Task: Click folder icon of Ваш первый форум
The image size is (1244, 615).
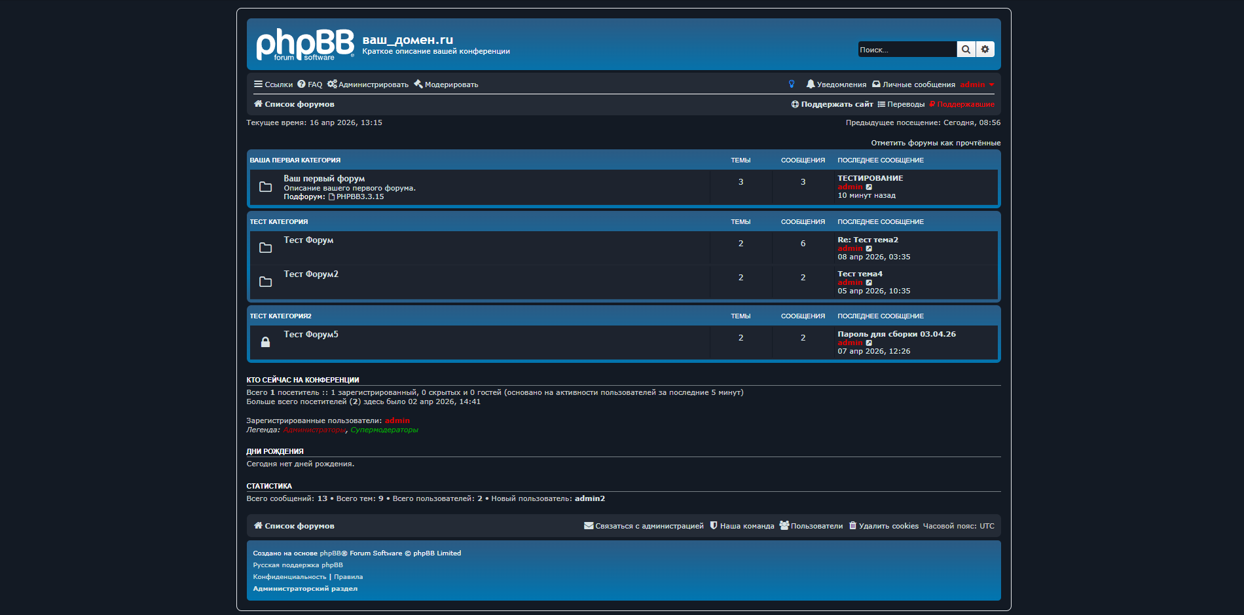Action: [x=265, y=187]
